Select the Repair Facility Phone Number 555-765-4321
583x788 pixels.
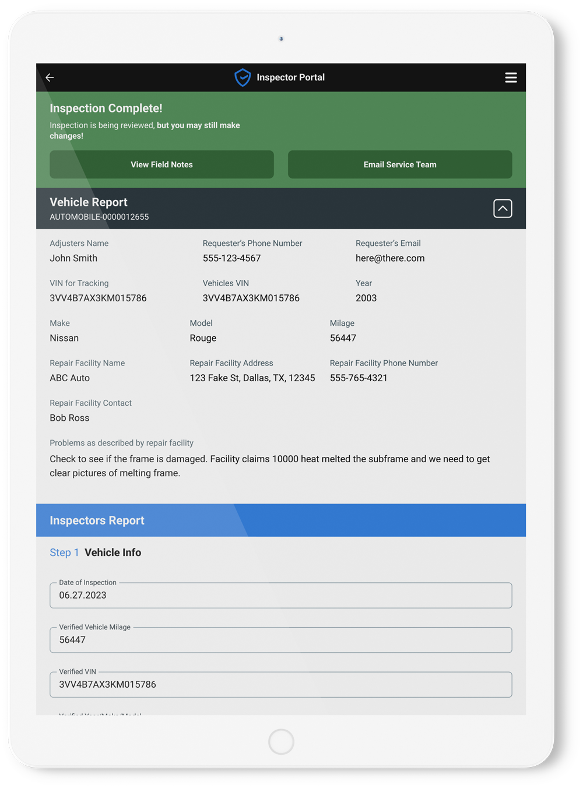coord(358,378)
